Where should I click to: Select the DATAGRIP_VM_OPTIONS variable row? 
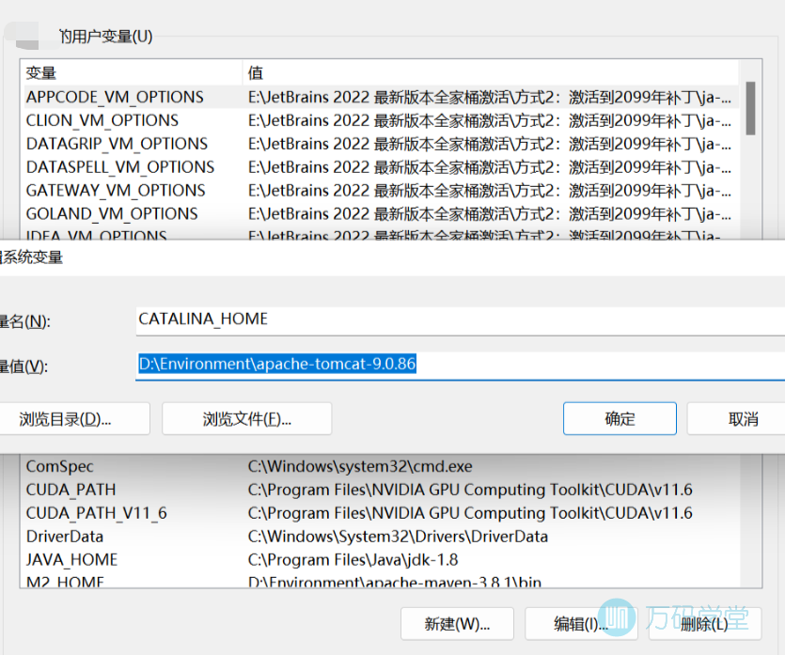coord(117,144)
